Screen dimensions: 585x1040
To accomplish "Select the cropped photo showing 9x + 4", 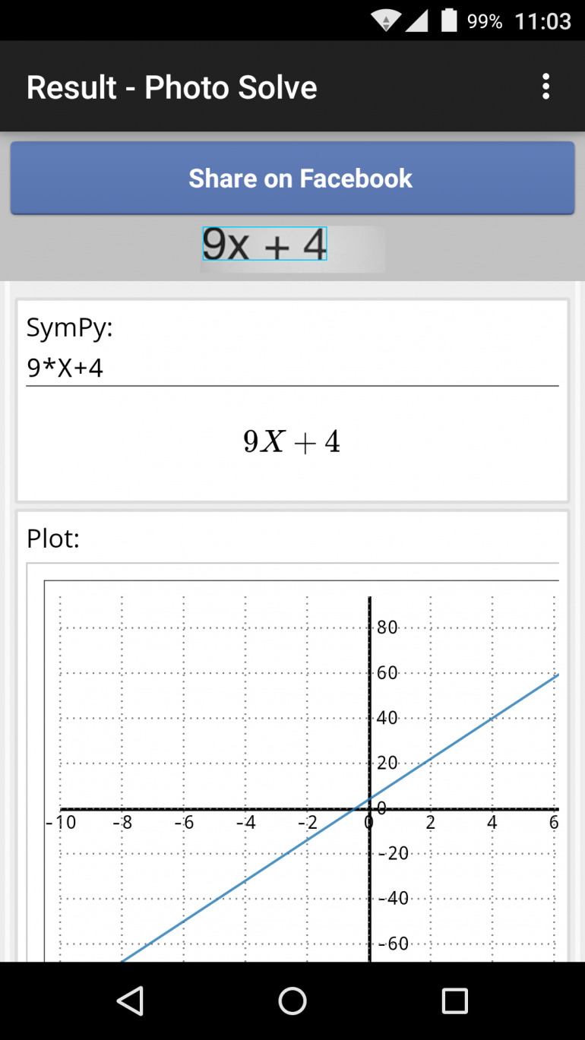I will pos(264,243).
